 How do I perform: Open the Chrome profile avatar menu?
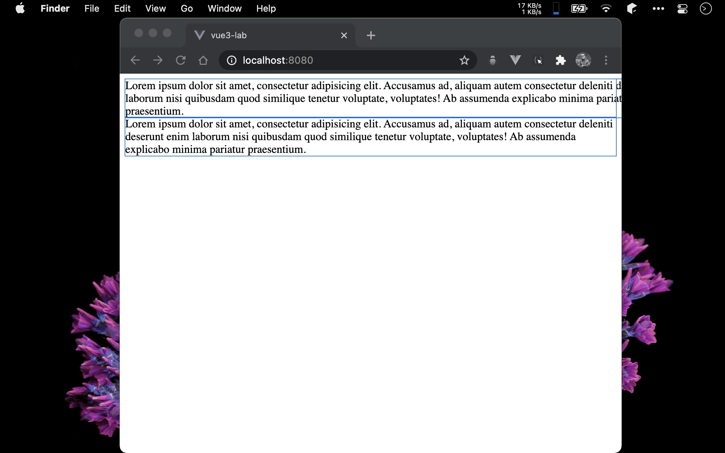[583, 60]
